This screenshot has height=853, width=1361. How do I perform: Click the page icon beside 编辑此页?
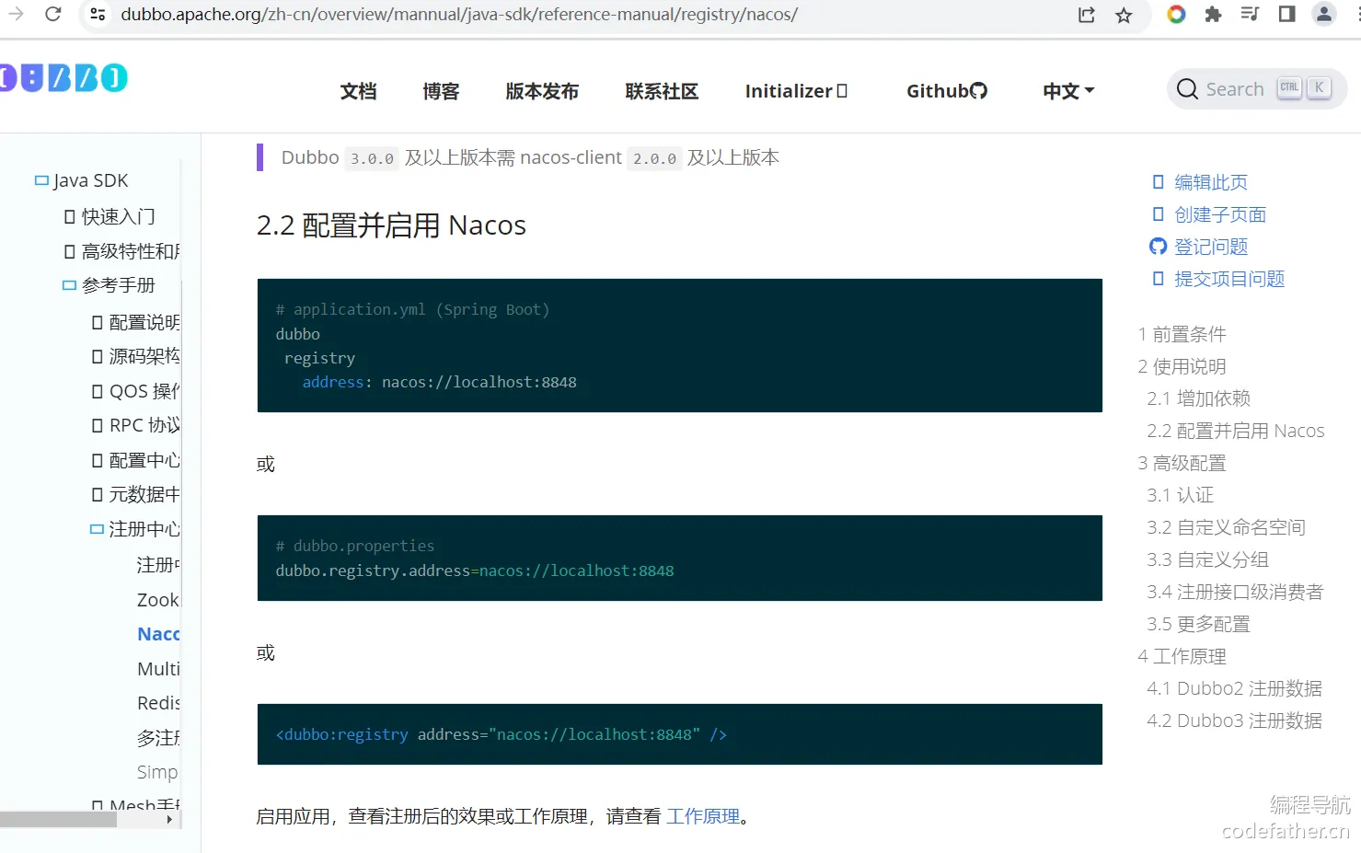pos(1159,182)
